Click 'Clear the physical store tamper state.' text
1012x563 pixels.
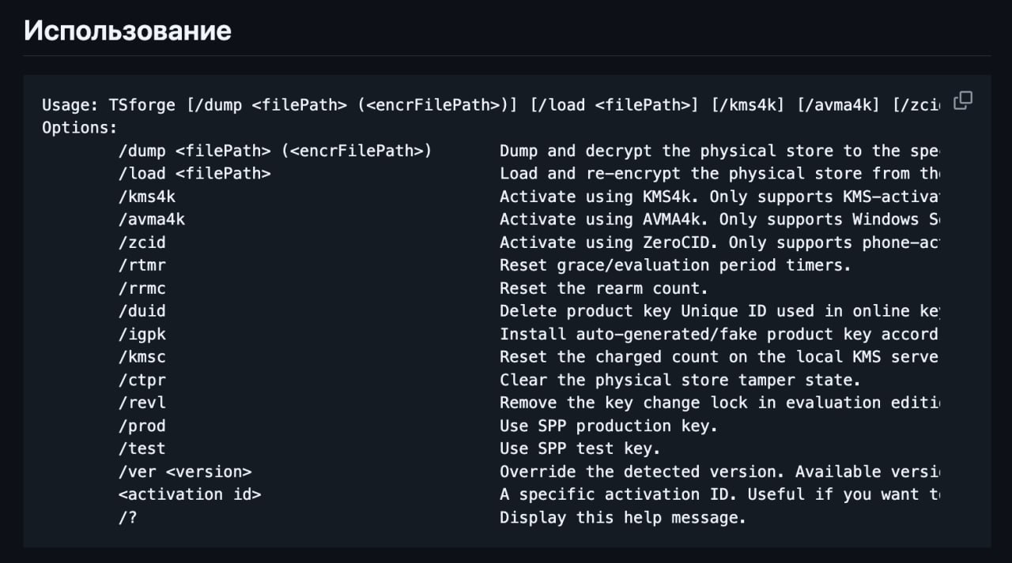tap(680, 380)
